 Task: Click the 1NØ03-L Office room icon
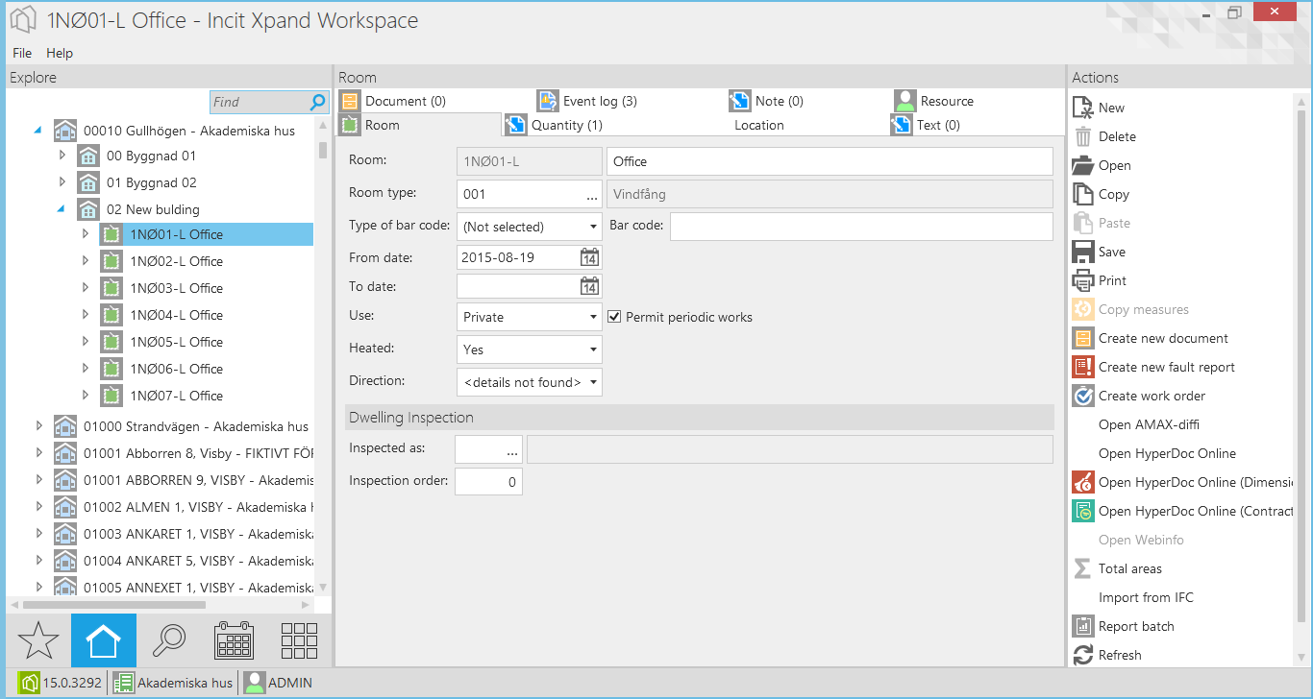pyautogui.click(x=111, y=288)
